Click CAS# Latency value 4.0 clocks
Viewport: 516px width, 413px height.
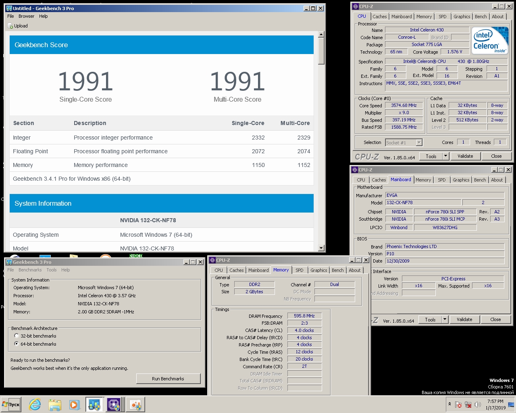(x=304, y=330)
